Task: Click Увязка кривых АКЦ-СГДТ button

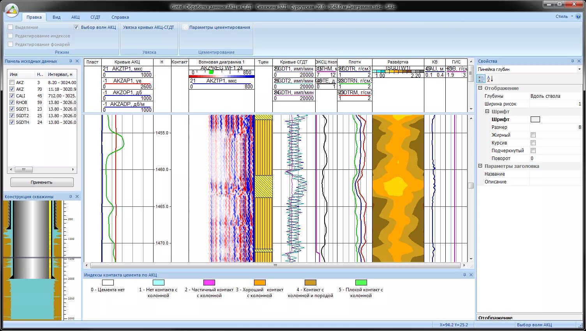Action: point(148,27)
